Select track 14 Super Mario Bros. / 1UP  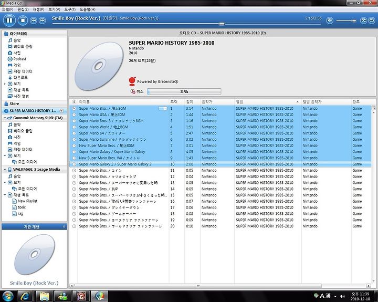click(220, 189)
